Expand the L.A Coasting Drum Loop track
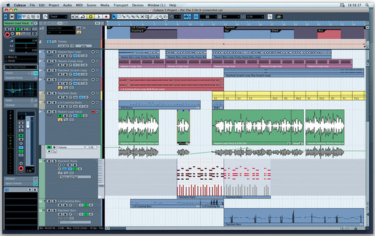 pos(40,79)
